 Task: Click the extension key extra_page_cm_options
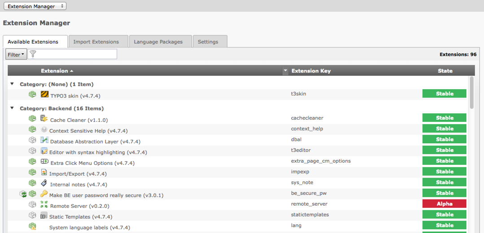(321, 161)
